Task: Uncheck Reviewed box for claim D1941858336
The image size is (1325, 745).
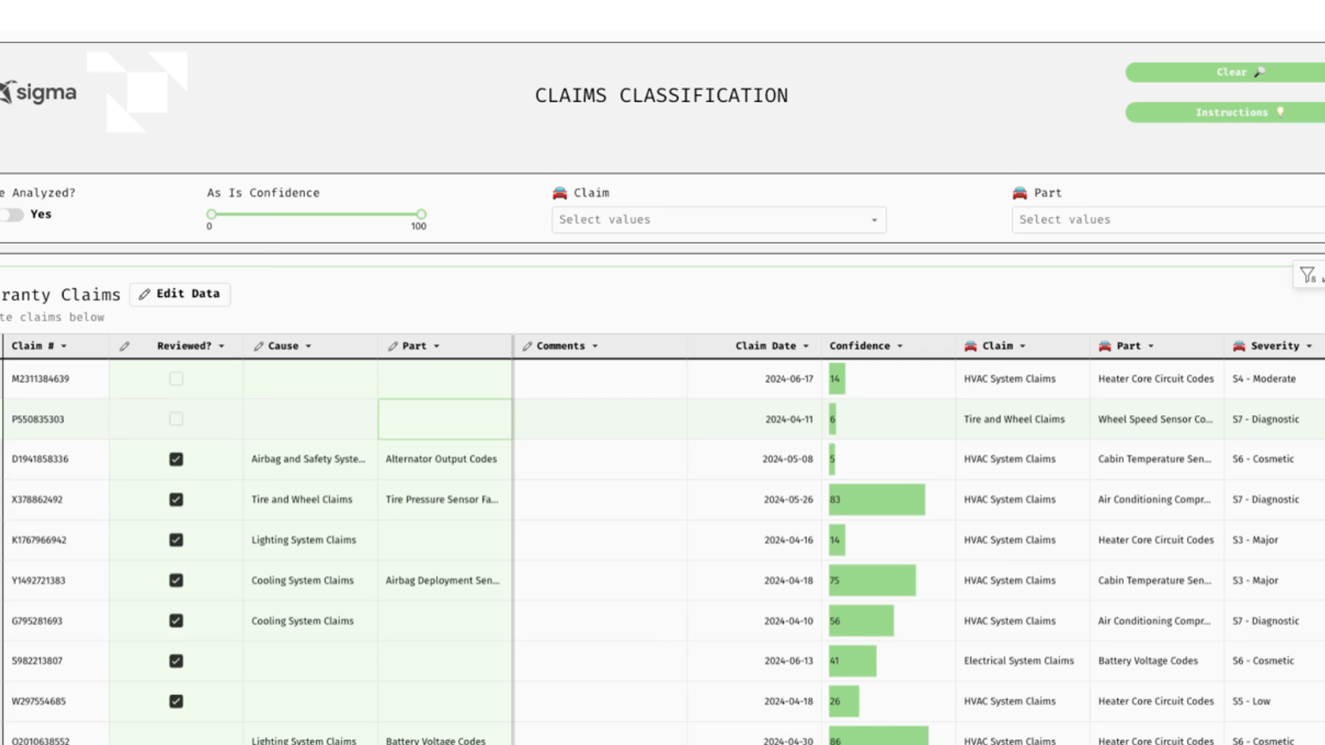Action: click(176, 459)
